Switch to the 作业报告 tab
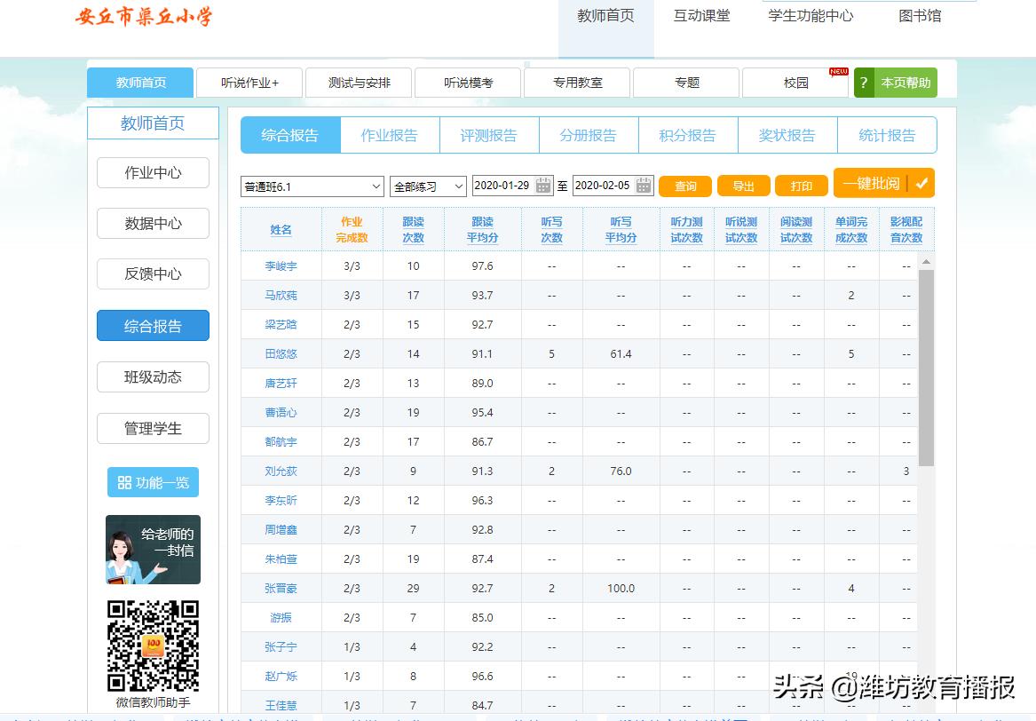Screen dimensions: 1036x721 (390, 134)
